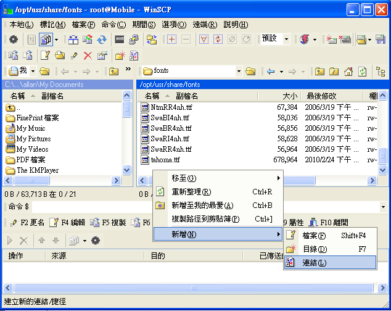Open the dropdown arrow beside queue toggle
The height and width of the screenshot is (311, 391).
pos(57,39)
